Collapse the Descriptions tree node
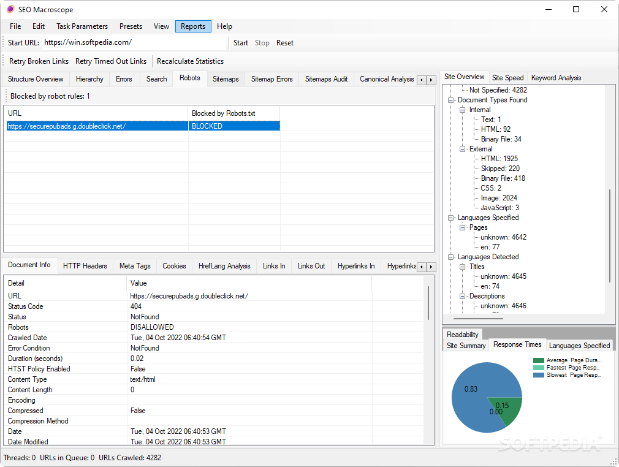The image size is (619, 467). click(x=462, y=296)
